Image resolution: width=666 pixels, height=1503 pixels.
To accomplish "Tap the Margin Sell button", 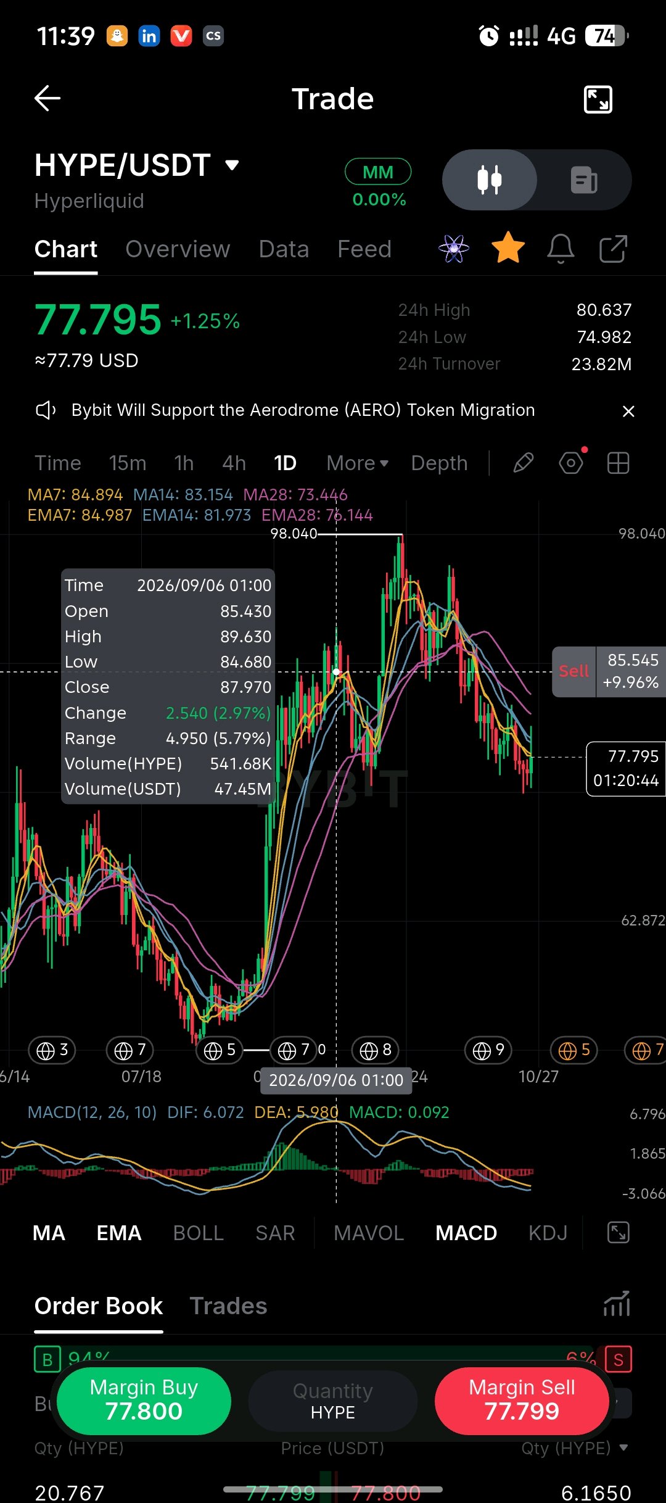I will tap(522, 1401).
